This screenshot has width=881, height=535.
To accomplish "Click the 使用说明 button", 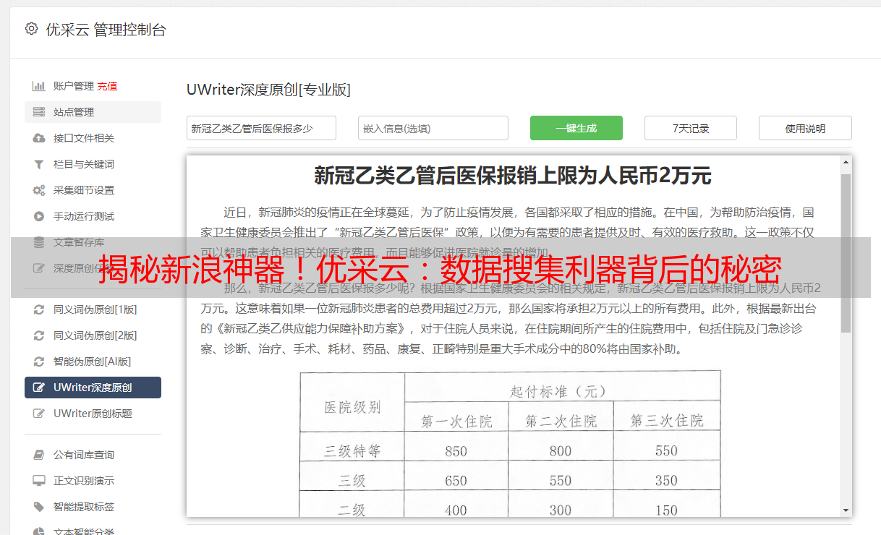I will pos(805,128).
